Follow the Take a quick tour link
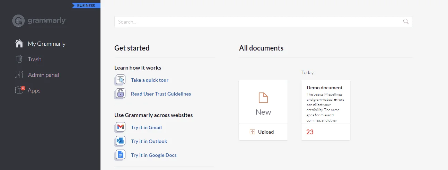Image resolution: width=448 pixels, height=170 pixels. tap(150, 80)
